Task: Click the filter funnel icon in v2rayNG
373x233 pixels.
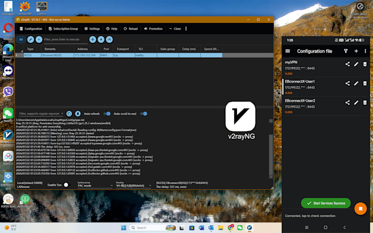Action: (346, 51)
